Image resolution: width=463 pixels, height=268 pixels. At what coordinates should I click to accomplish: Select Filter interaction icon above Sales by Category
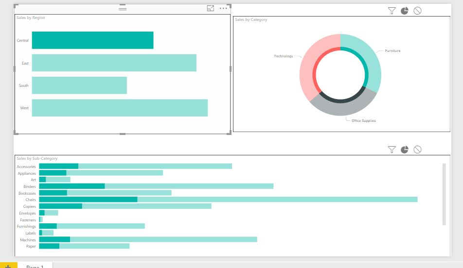[392, 11]
